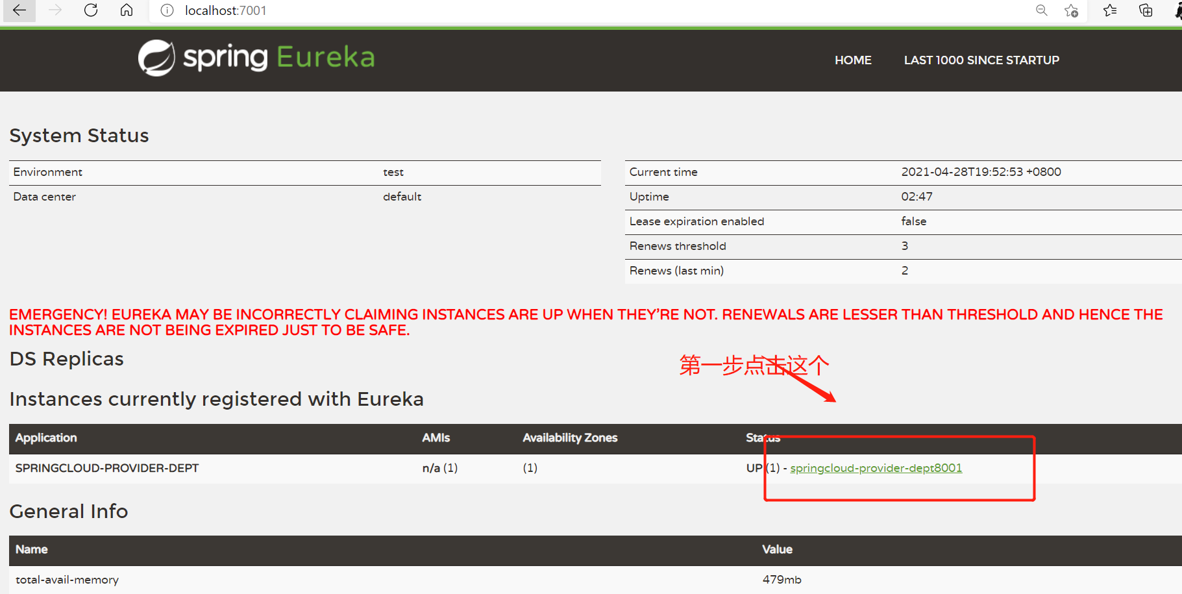Click the red EMERGENCY warning message
The width and height of the screenshot is (1182, 594).
tap(586, 323)
